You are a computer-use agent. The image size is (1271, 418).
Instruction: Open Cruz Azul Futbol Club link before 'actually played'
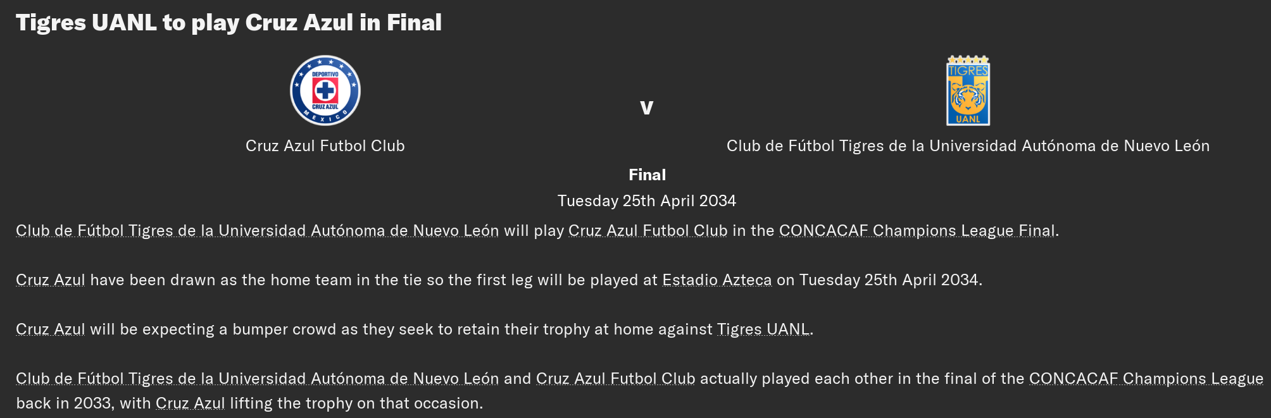pyautogui.click(x=616, y=379)
